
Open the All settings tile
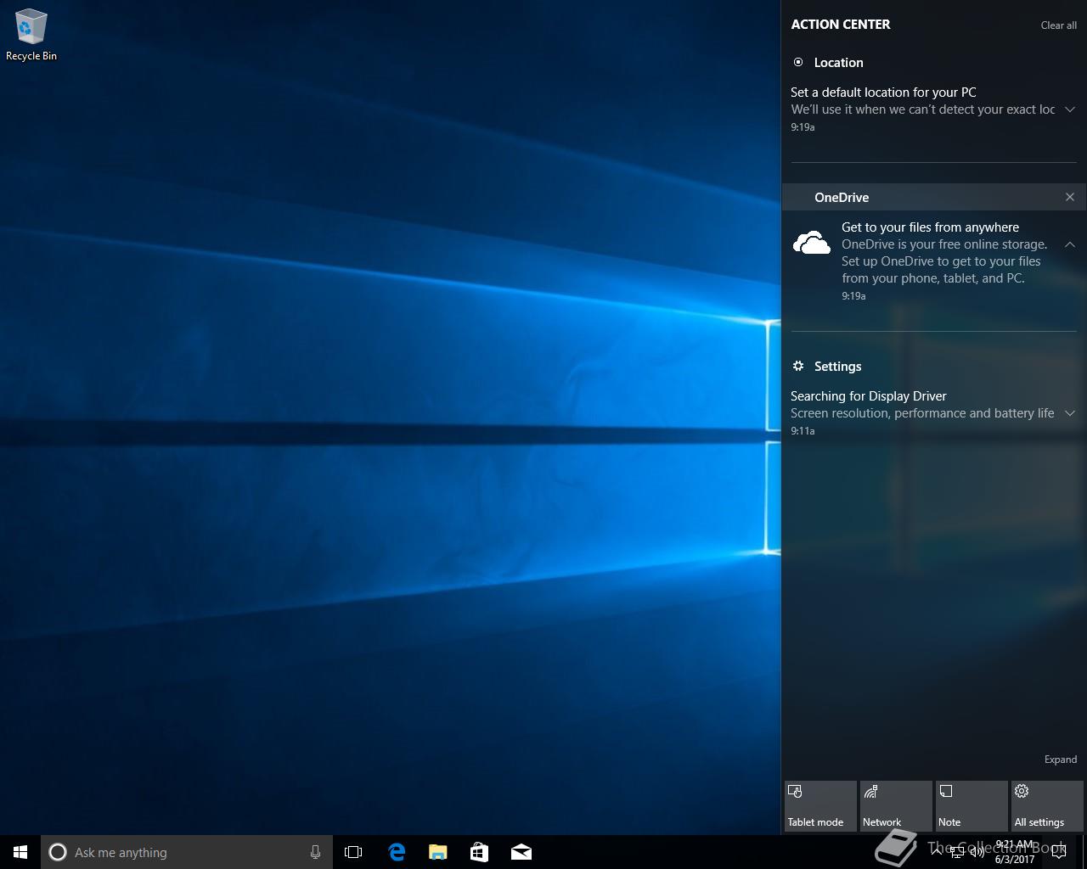click(1047, 806)
